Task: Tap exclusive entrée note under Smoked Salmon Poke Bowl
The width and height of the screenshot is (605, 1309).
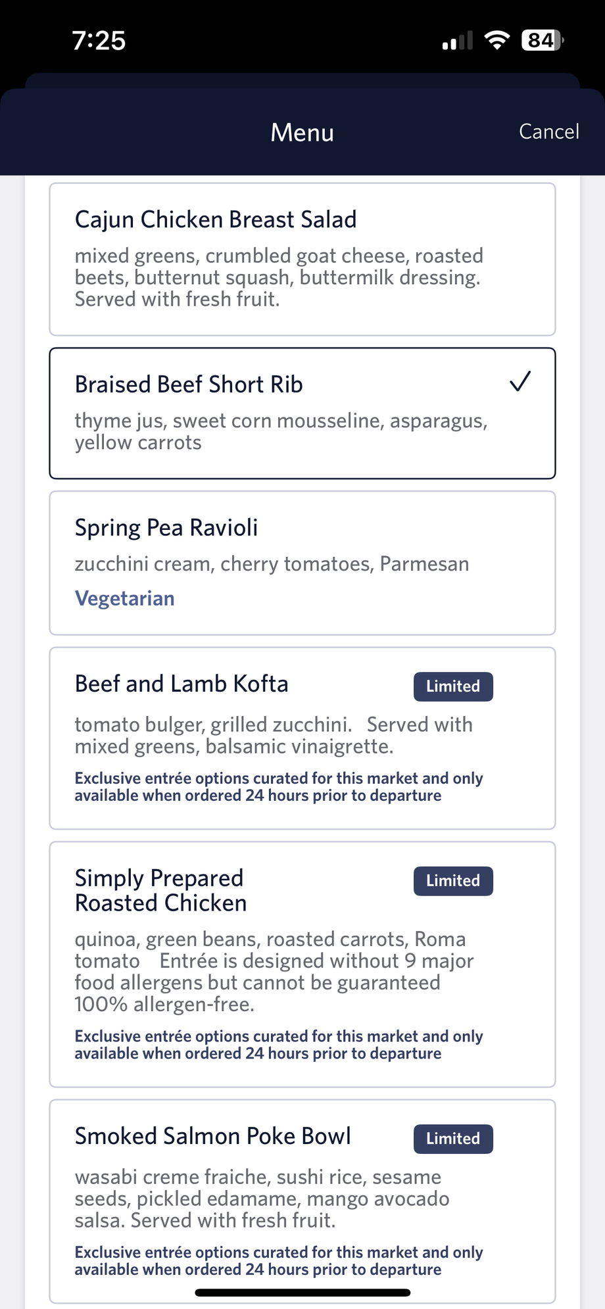Action: 278,1261
